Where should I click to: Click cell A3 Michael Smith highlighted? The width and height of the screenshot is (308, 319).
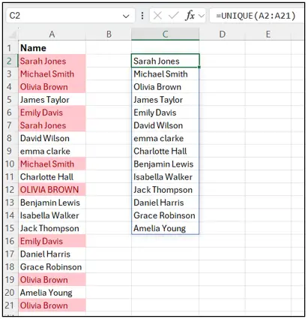click(x=52, y=74)
